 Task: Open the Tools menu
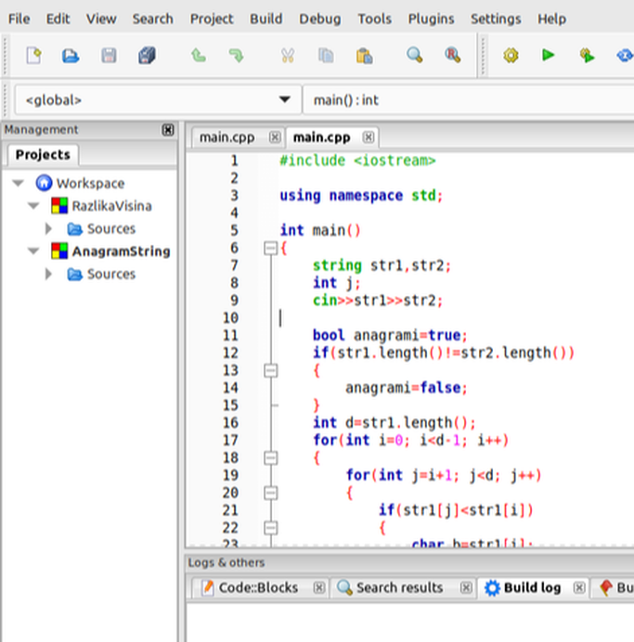pyautogui.click(x=374, y=19)
